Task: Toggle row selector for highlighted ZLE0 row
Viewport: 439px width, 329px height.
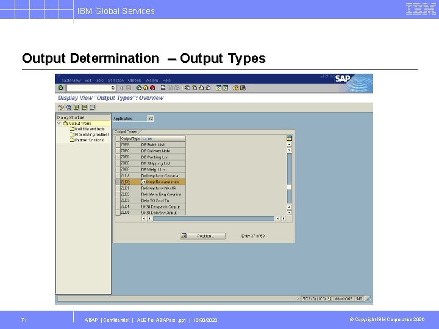Action: [118, 182]
